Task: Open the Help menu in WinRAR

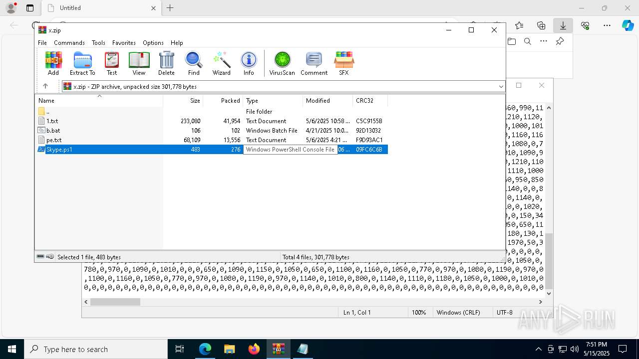Action: [177, 43]
